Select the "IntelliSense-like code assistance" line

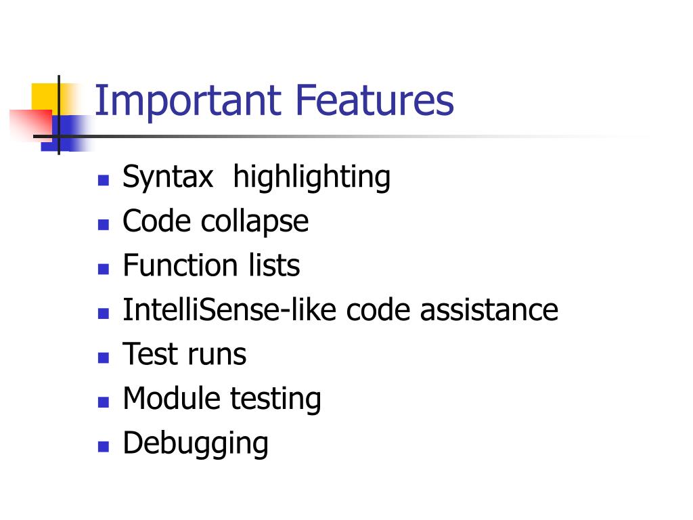(x=340, y=309)
